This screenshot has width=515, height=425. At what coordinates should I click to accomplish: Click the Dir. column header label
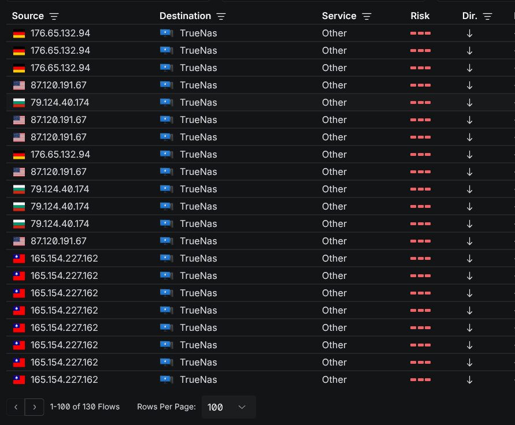[470, 16]
